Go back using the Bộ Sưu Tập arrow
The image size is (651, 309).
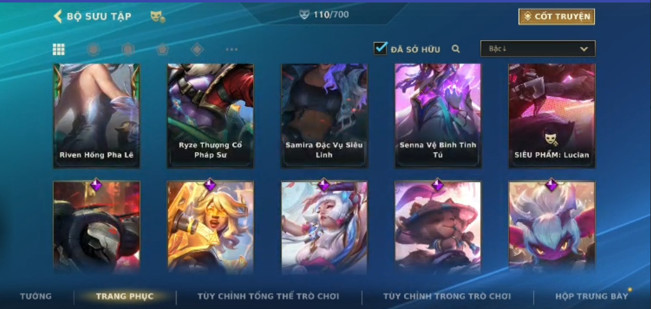click(58, 16)
